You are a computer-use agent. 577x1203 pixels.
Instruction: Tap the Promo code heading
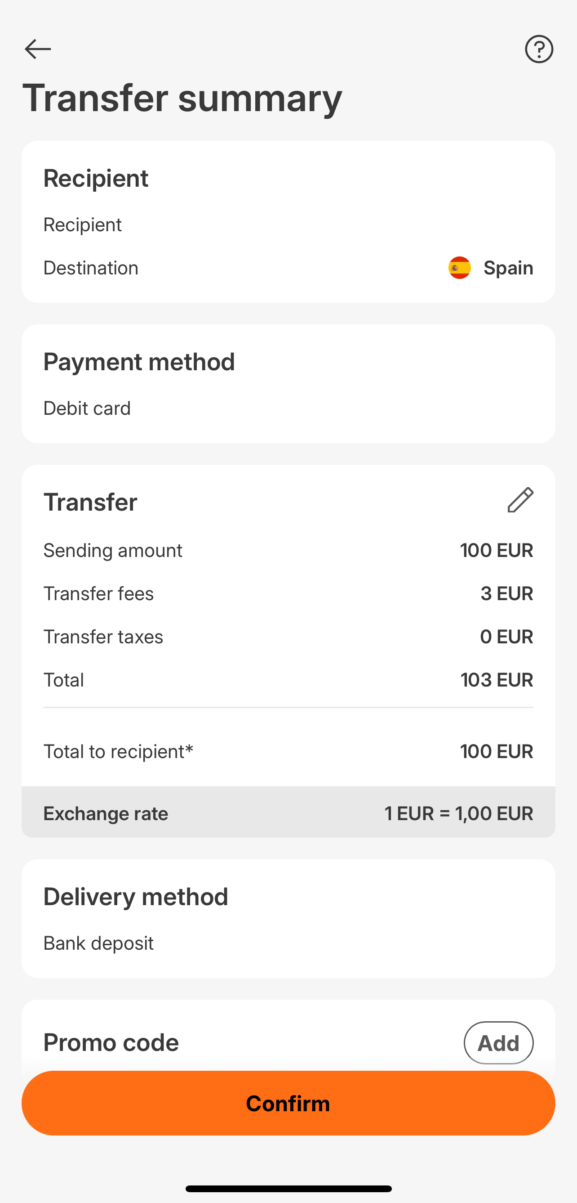pyautogui.click(x=111, y=1042)
